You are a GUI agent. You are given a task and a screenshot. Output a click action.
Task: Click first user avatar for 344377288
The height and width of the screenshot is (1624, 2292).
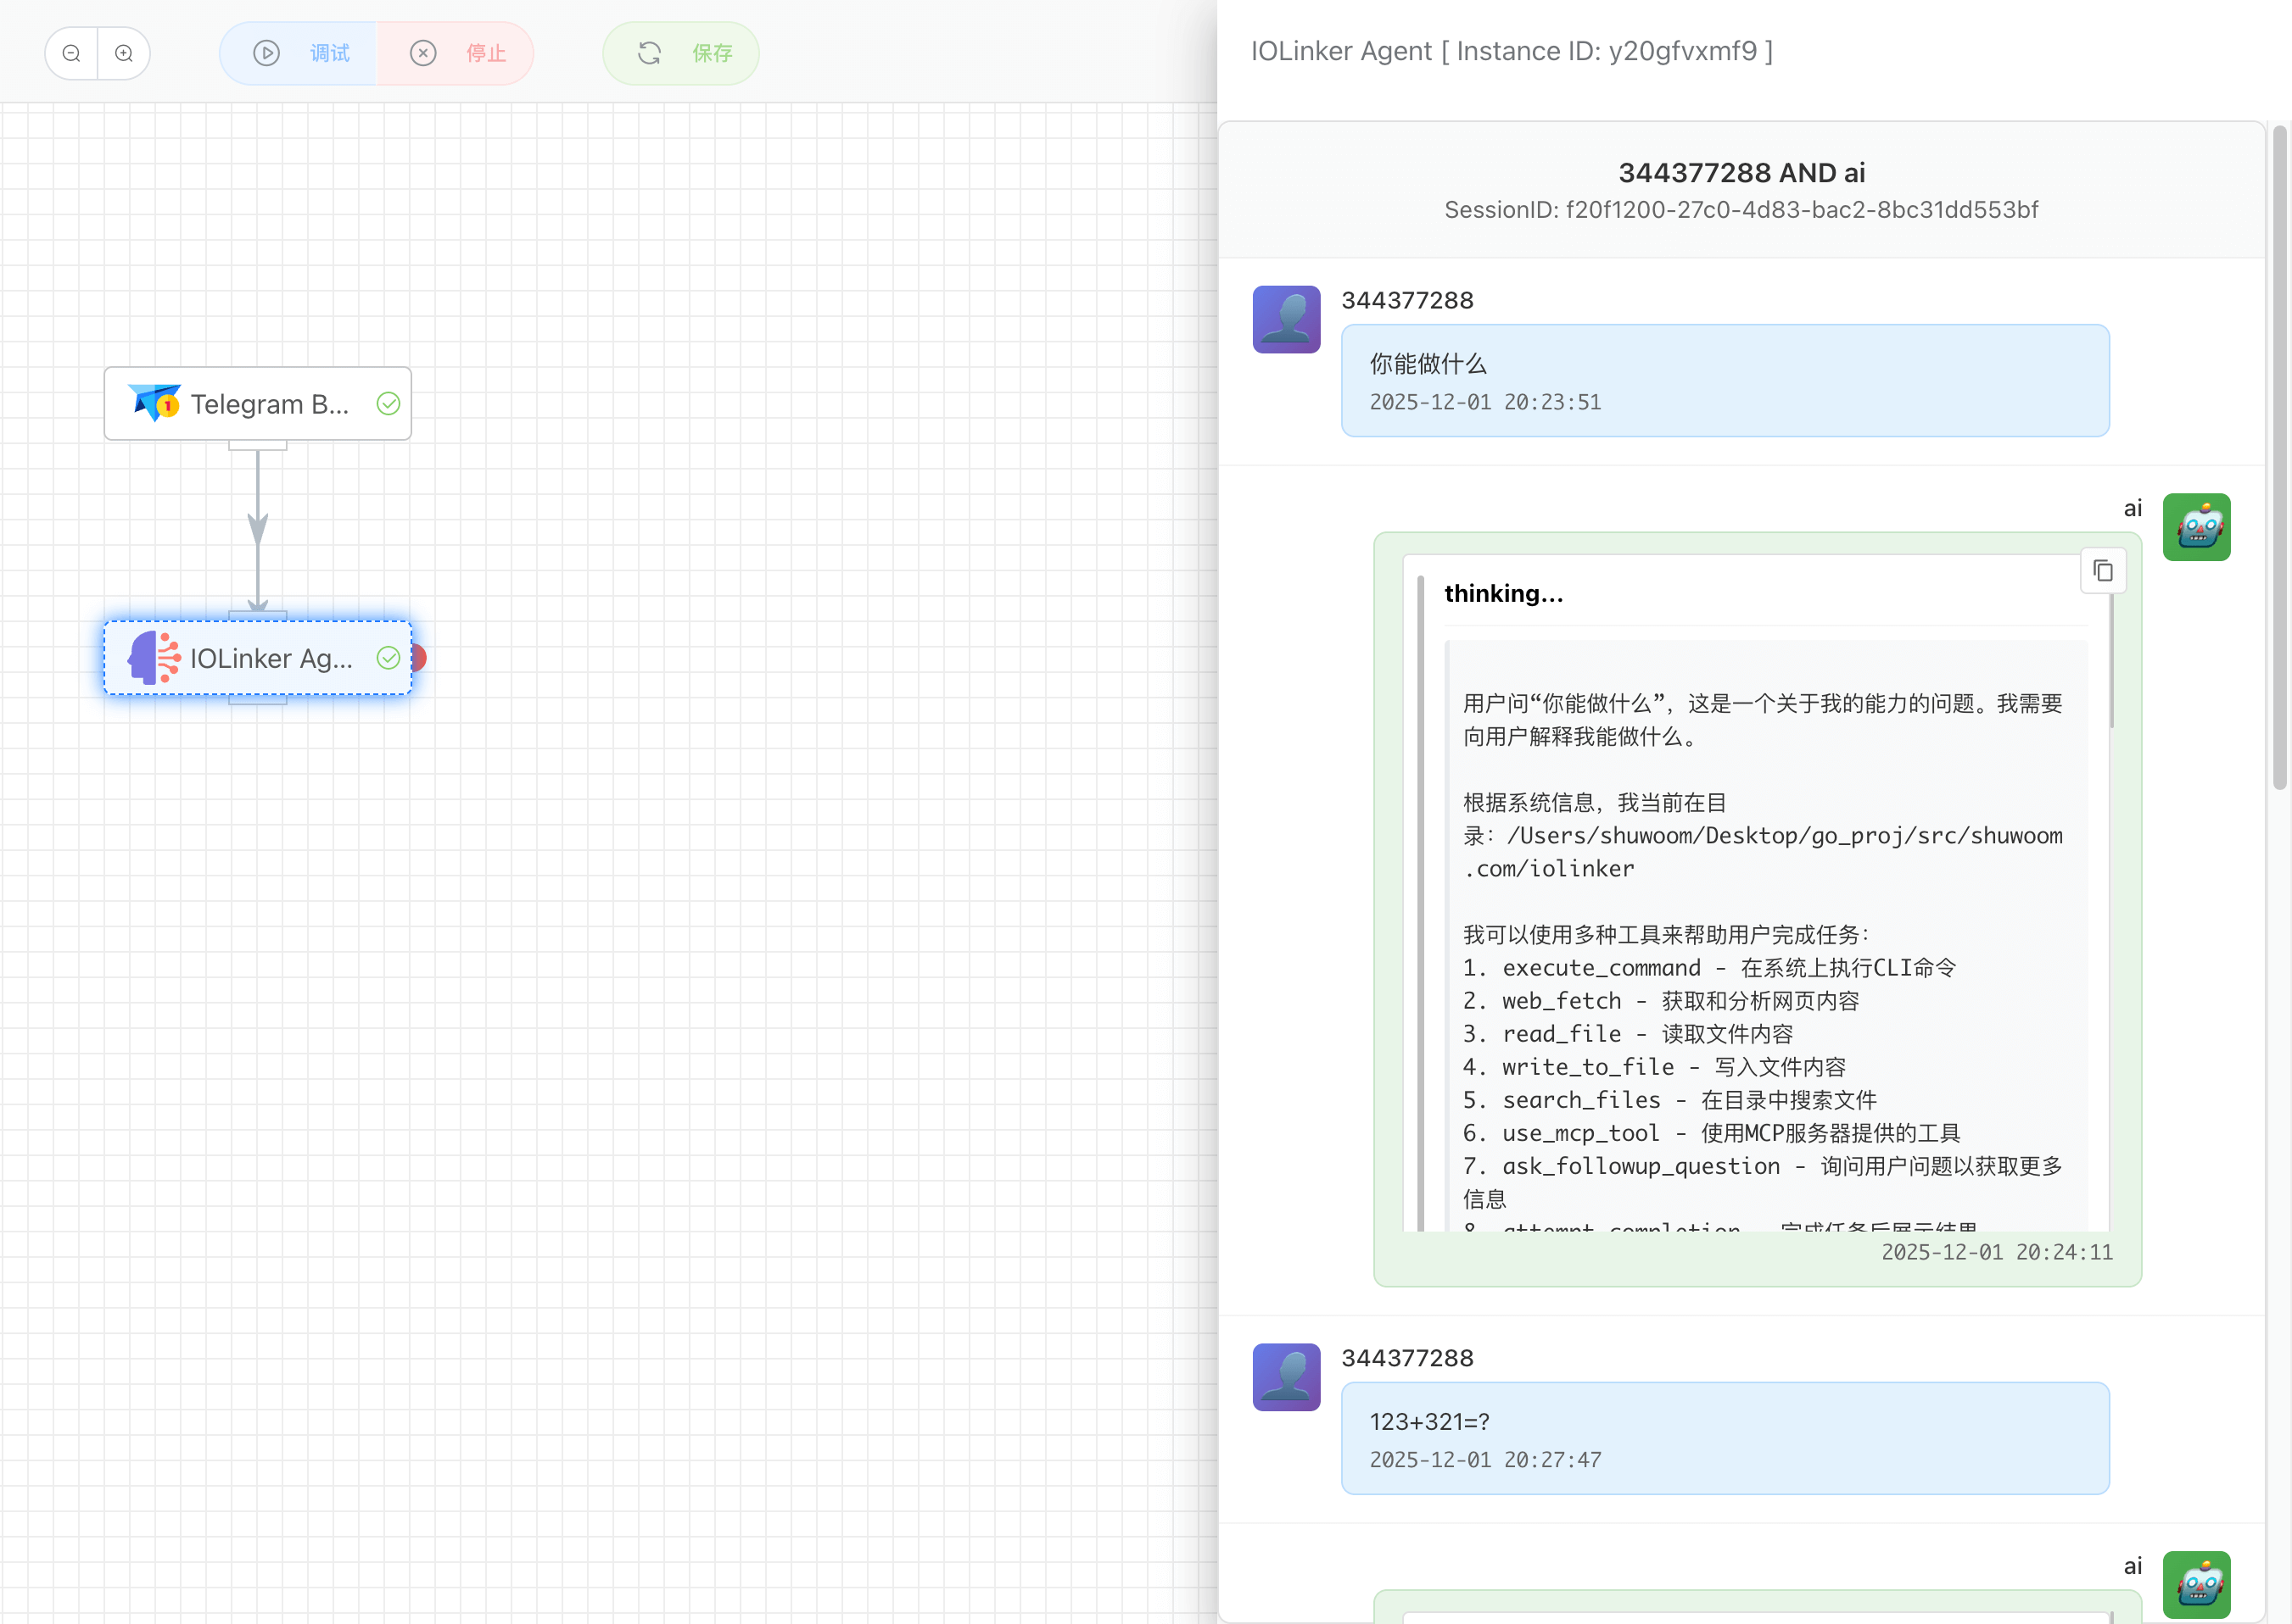click(1286, 320)
